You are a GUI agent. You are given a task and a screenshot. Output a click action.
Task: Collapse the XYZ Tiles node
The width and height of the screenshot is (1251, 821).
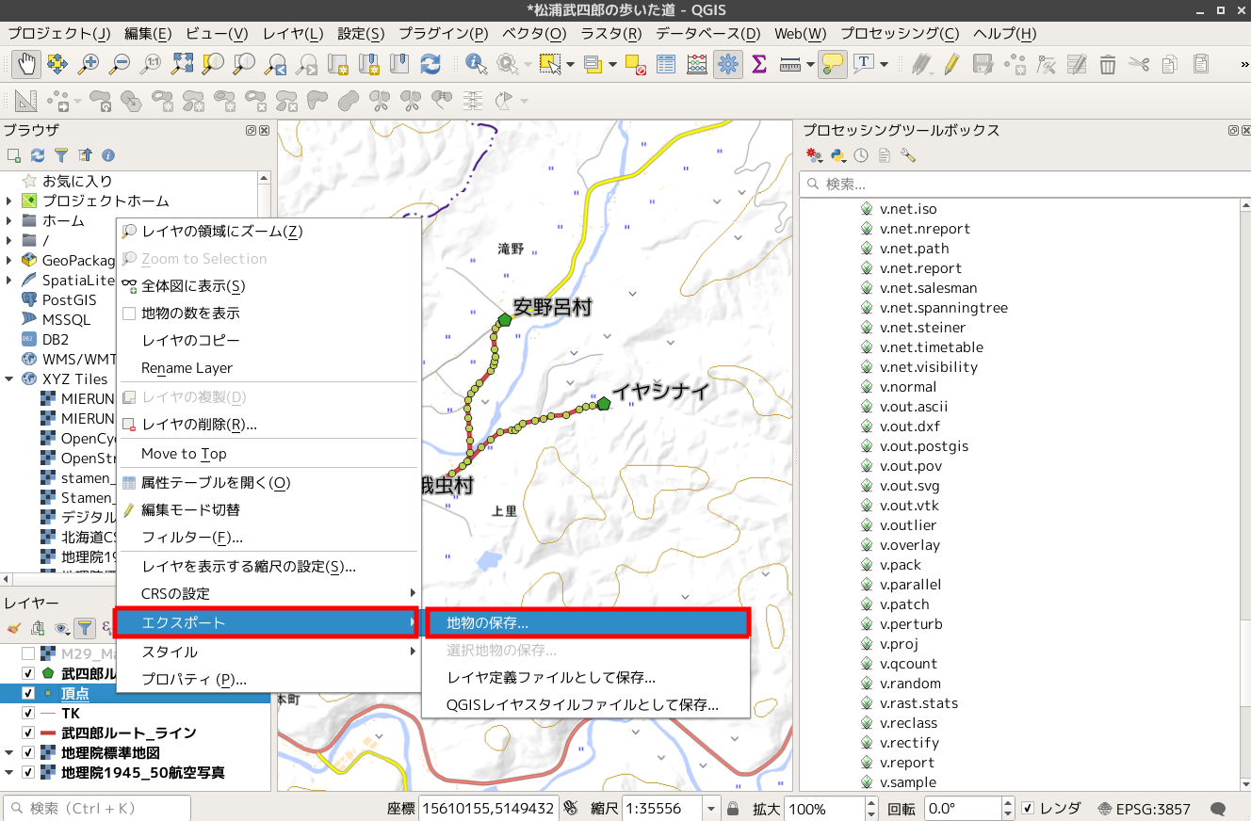click(x=9, y=378)
